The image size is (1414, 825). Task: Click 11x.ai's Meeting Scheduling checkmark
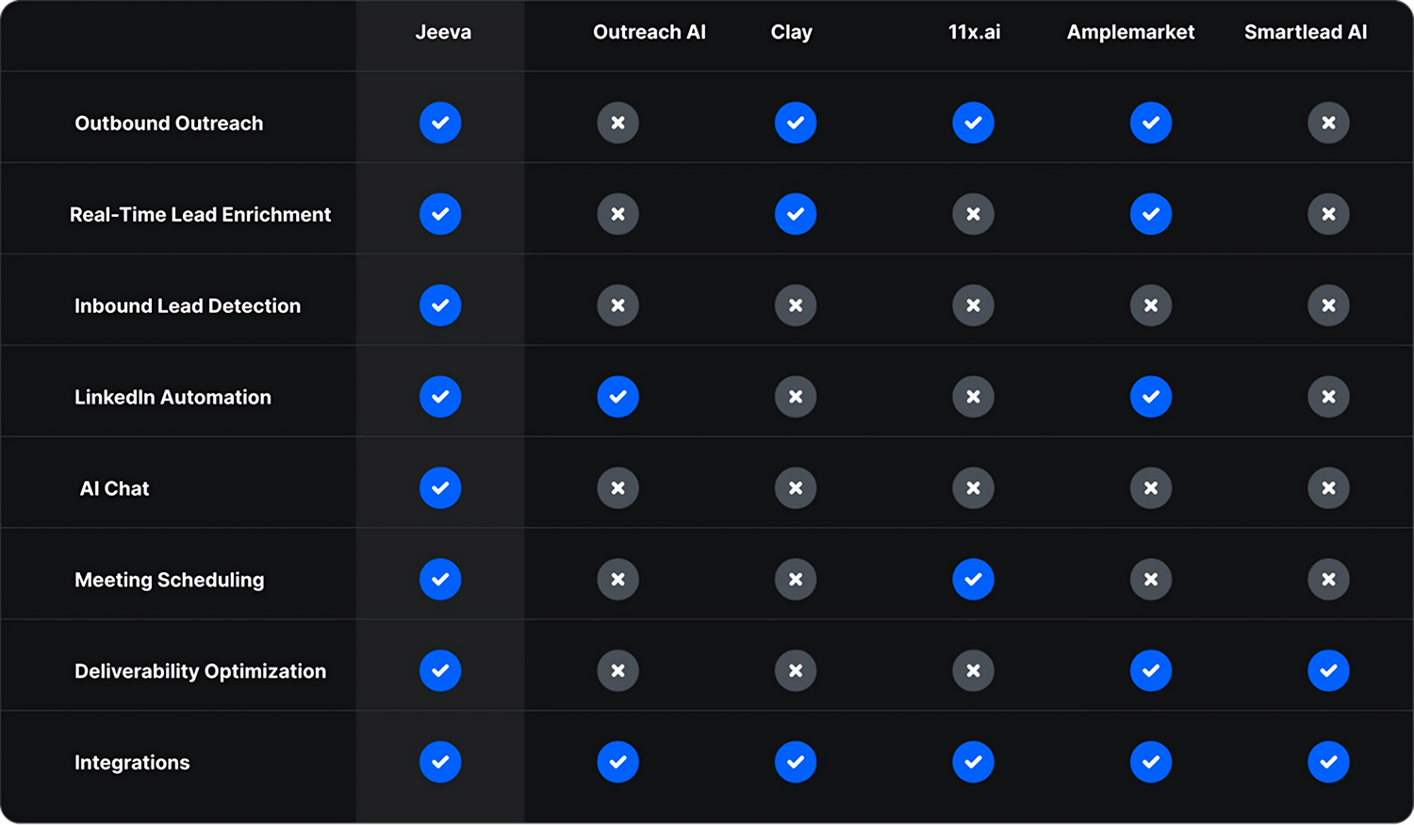[x=973, y=579]
